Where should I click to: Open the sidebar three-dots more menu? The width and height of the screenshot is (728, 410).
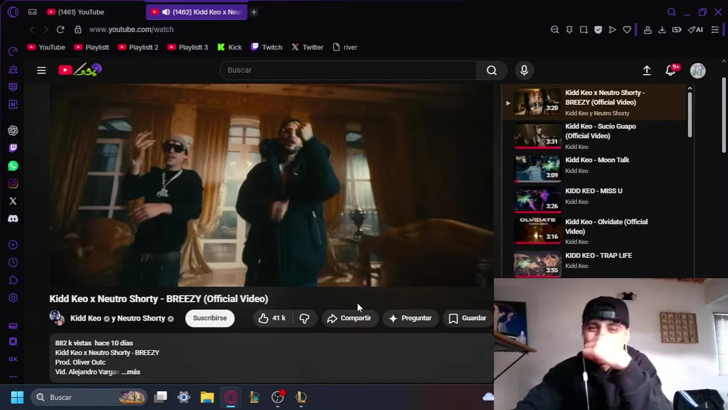pos(13,376)
